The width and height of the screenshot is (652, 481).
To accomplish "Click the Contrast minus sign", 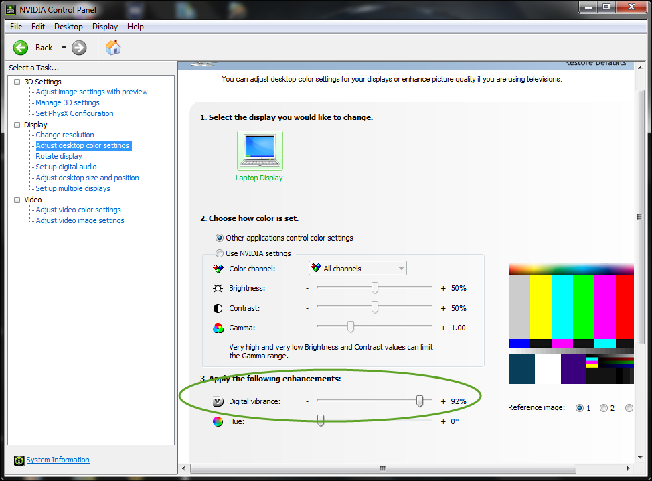I will pos(307,308).
